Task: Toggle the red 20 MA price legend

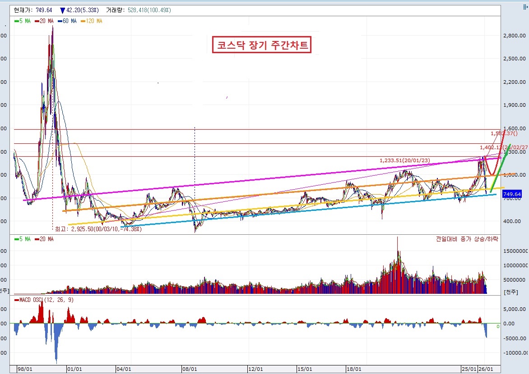Action: point(44,21)
